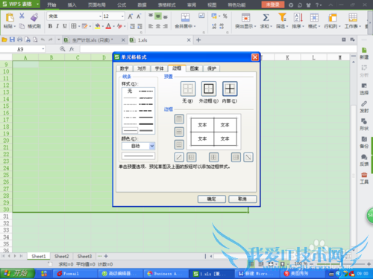This screenshot has height=279, width=373.
Task: Click the Increase font size icon
Action: click(130, 16)
